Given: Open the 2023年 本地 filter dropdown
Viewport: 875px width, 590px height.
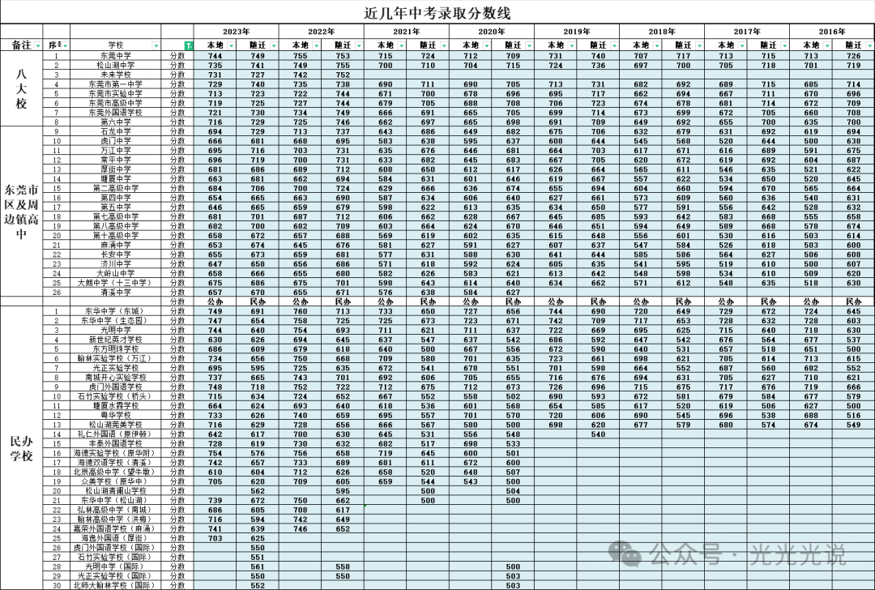Looking at the screenshot, I should click(x=232, y=45).
